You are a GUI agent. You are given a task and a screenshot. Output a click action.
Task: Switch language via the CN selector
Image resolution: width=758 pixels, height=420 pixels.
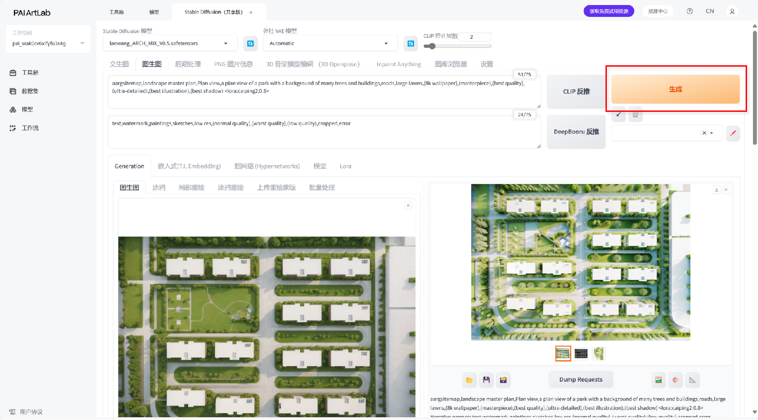coord(710,11)
